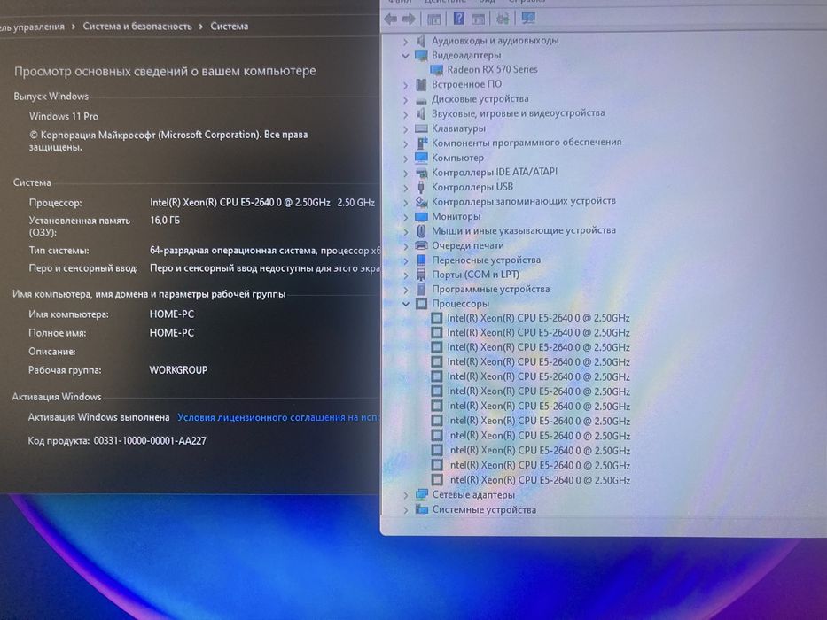This screenshot has height=620, width=827.
Task: Expand the Контроллеры IDE ATA/ATAPI category
Action: [x=405, y=173]
